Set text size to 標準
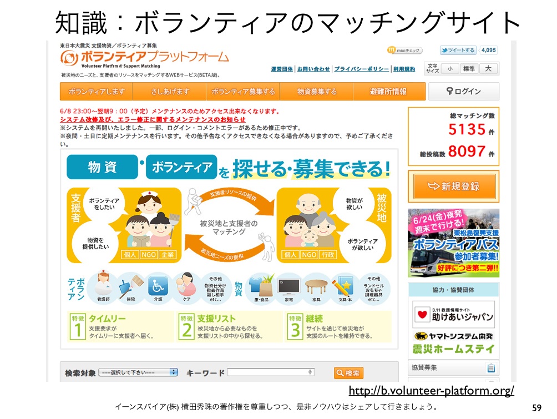The height and width of the screenshot is (419, 557). coord(469,69)
